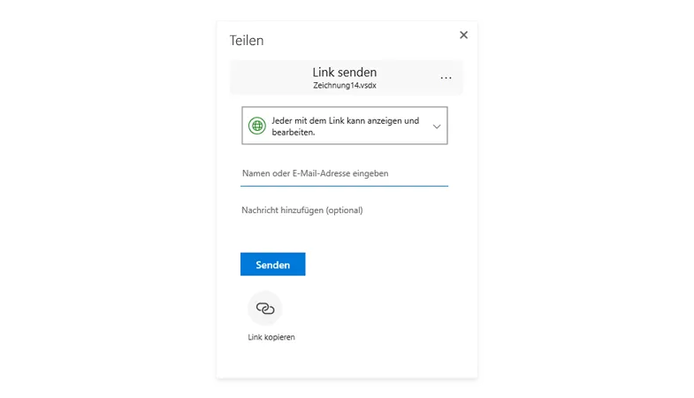
Task: Send the link with the Senden button
Action: 272,264
